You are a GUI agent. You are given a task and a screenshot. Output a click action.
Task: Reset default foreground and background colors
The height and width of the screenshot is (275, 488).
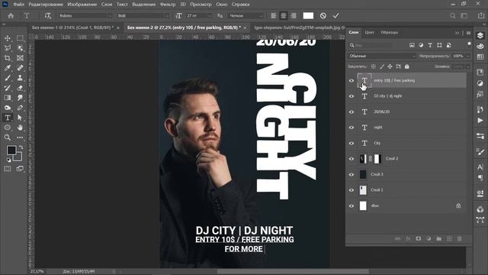(x=8, y=160)
